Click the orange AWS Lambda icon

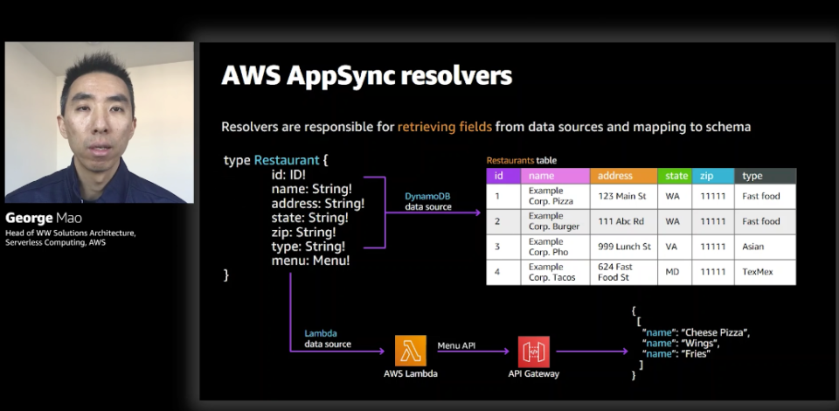coord(411,351)
